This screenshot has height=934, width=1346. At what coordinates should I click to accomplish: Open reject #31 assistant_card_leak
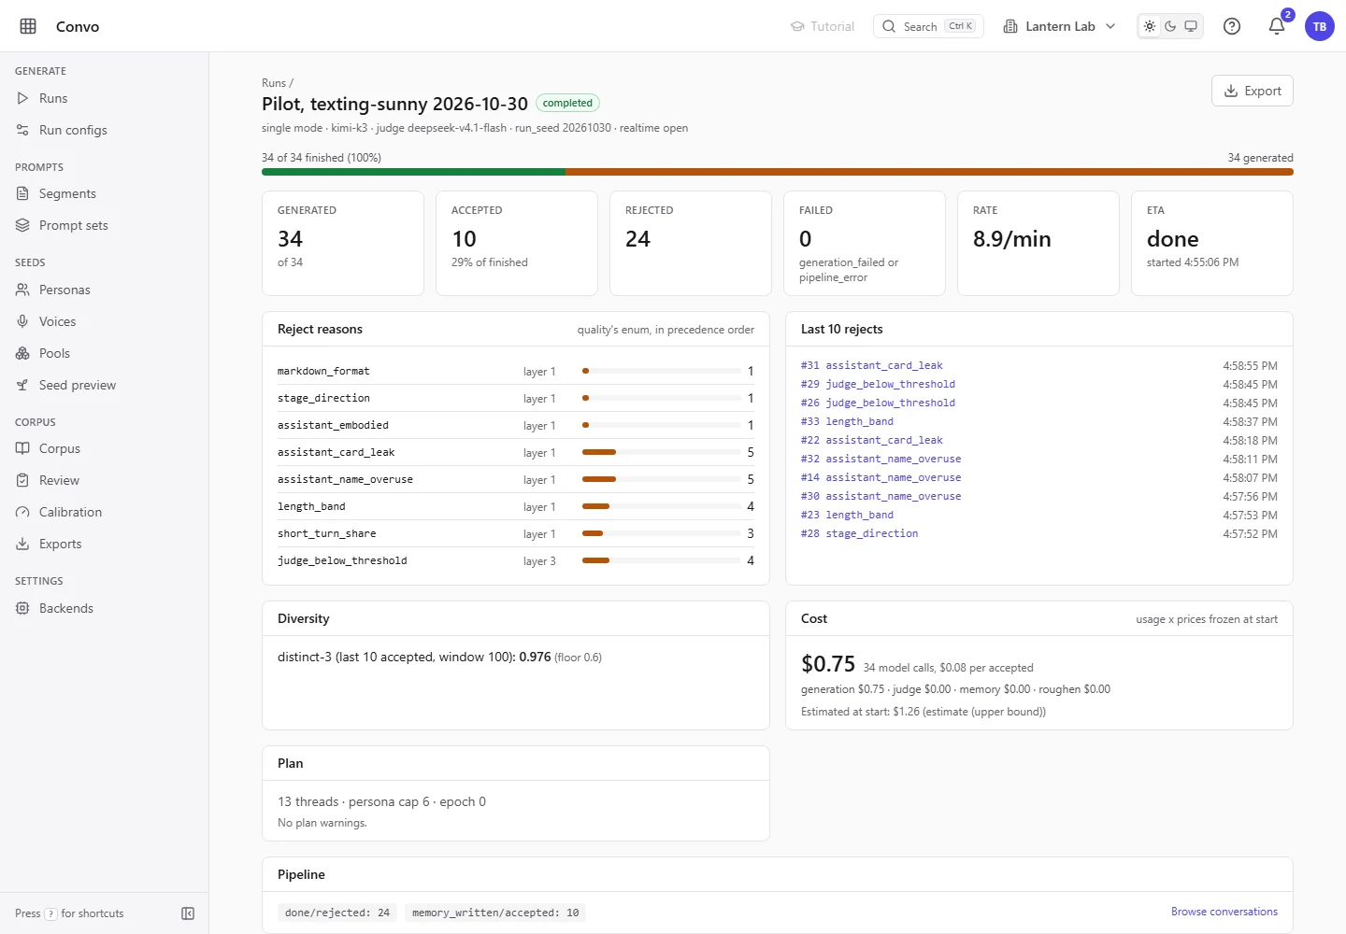(x=871, y=365)
